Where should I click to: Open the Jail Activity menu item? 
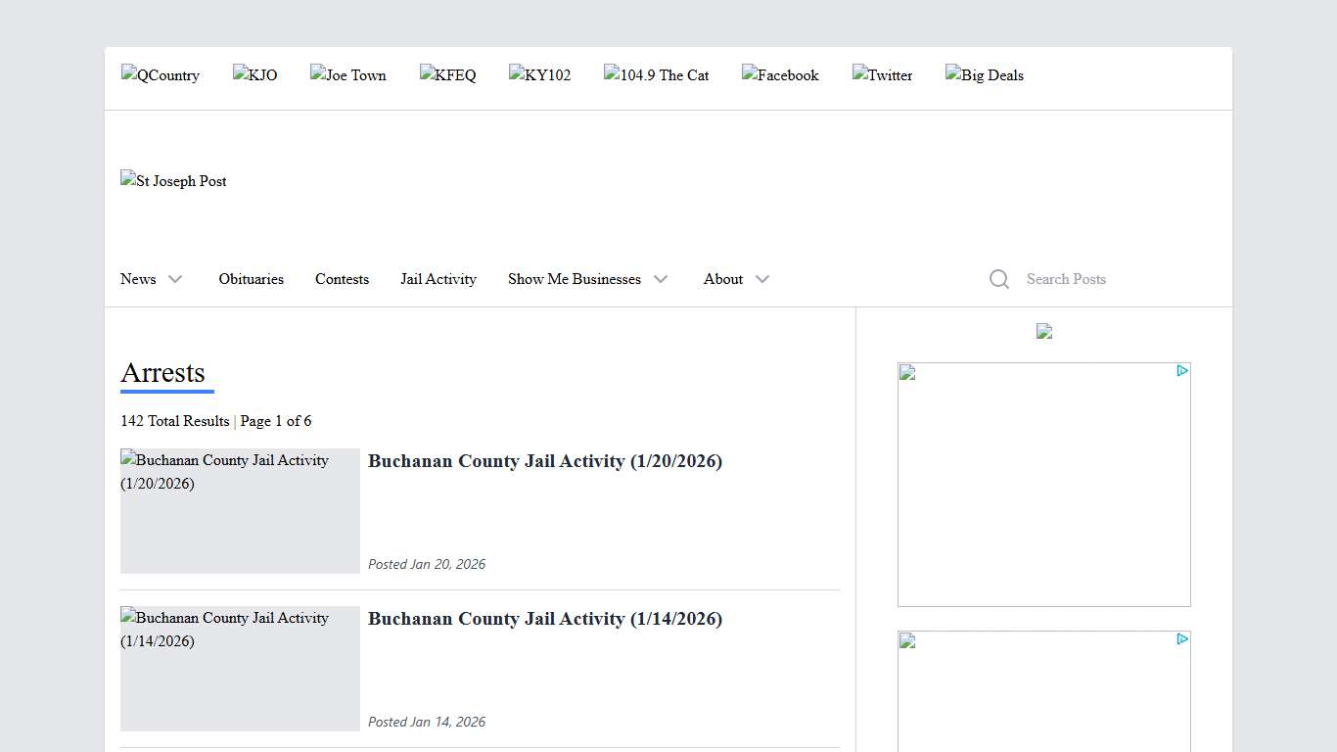pos(438,279)
